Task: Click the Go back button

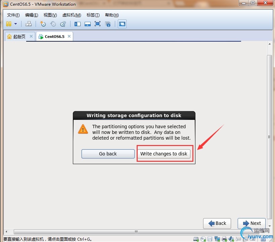Action: [108, 154]
